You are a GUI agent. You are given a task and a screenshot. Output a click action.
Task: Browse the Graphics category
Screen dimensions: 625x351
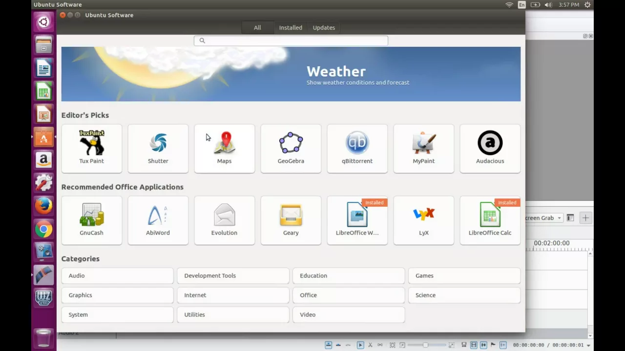pyautogui.click(x=117, y=295)
